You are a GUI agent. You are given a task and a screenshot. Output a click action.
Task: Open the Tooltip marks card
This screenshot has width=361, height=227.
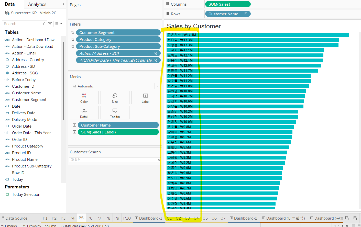(115, 113)
